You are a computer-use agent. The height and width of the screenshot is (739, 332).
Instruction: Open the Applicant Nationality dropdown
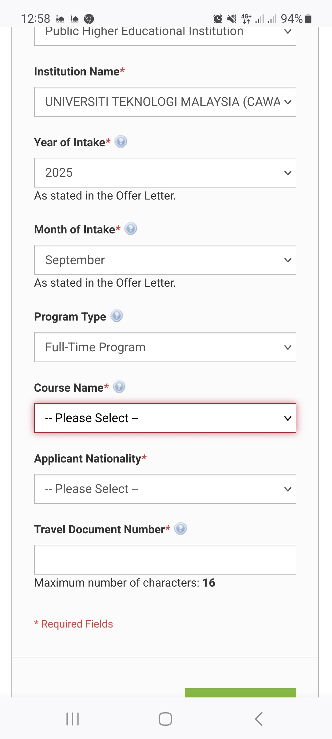click(x=165, y=489)
